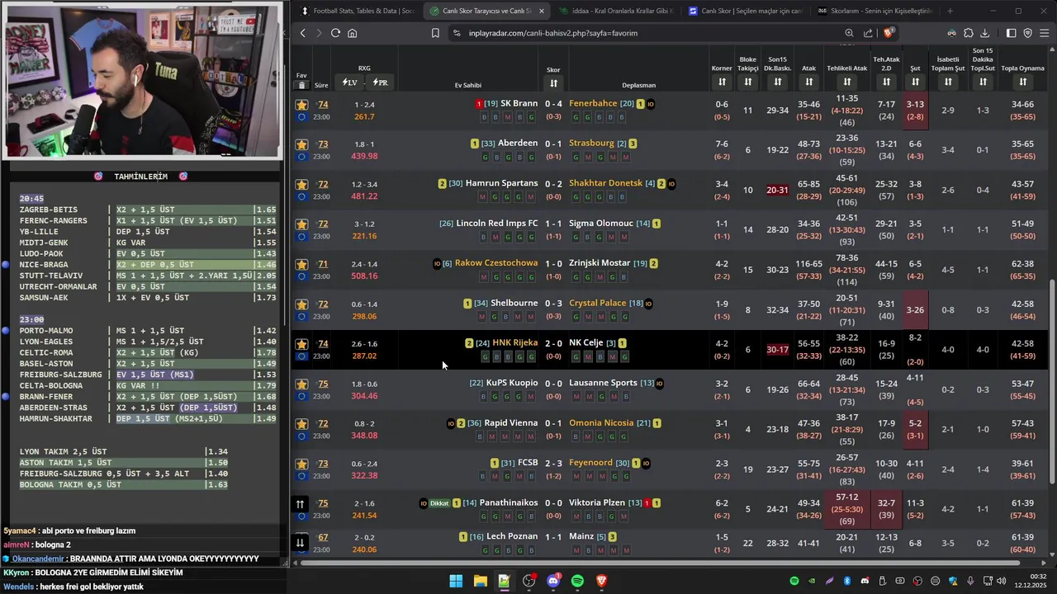Reload the inplayradar page
Image resolution: width=1057 pixels, height=594 pixels.
click(335, 33)
